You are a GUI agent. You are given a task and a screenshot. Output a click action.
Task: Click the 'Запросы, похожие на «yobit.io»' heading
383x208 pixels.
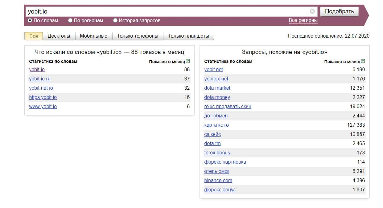click(x=285, y=52)
